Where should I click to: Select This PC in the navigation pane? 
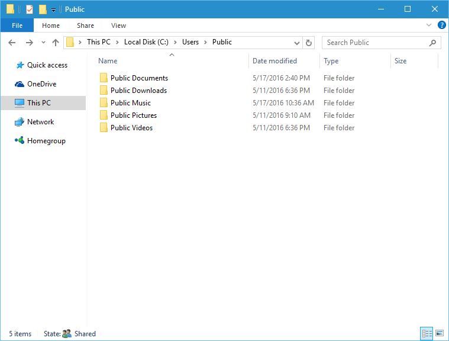[43, 103]
